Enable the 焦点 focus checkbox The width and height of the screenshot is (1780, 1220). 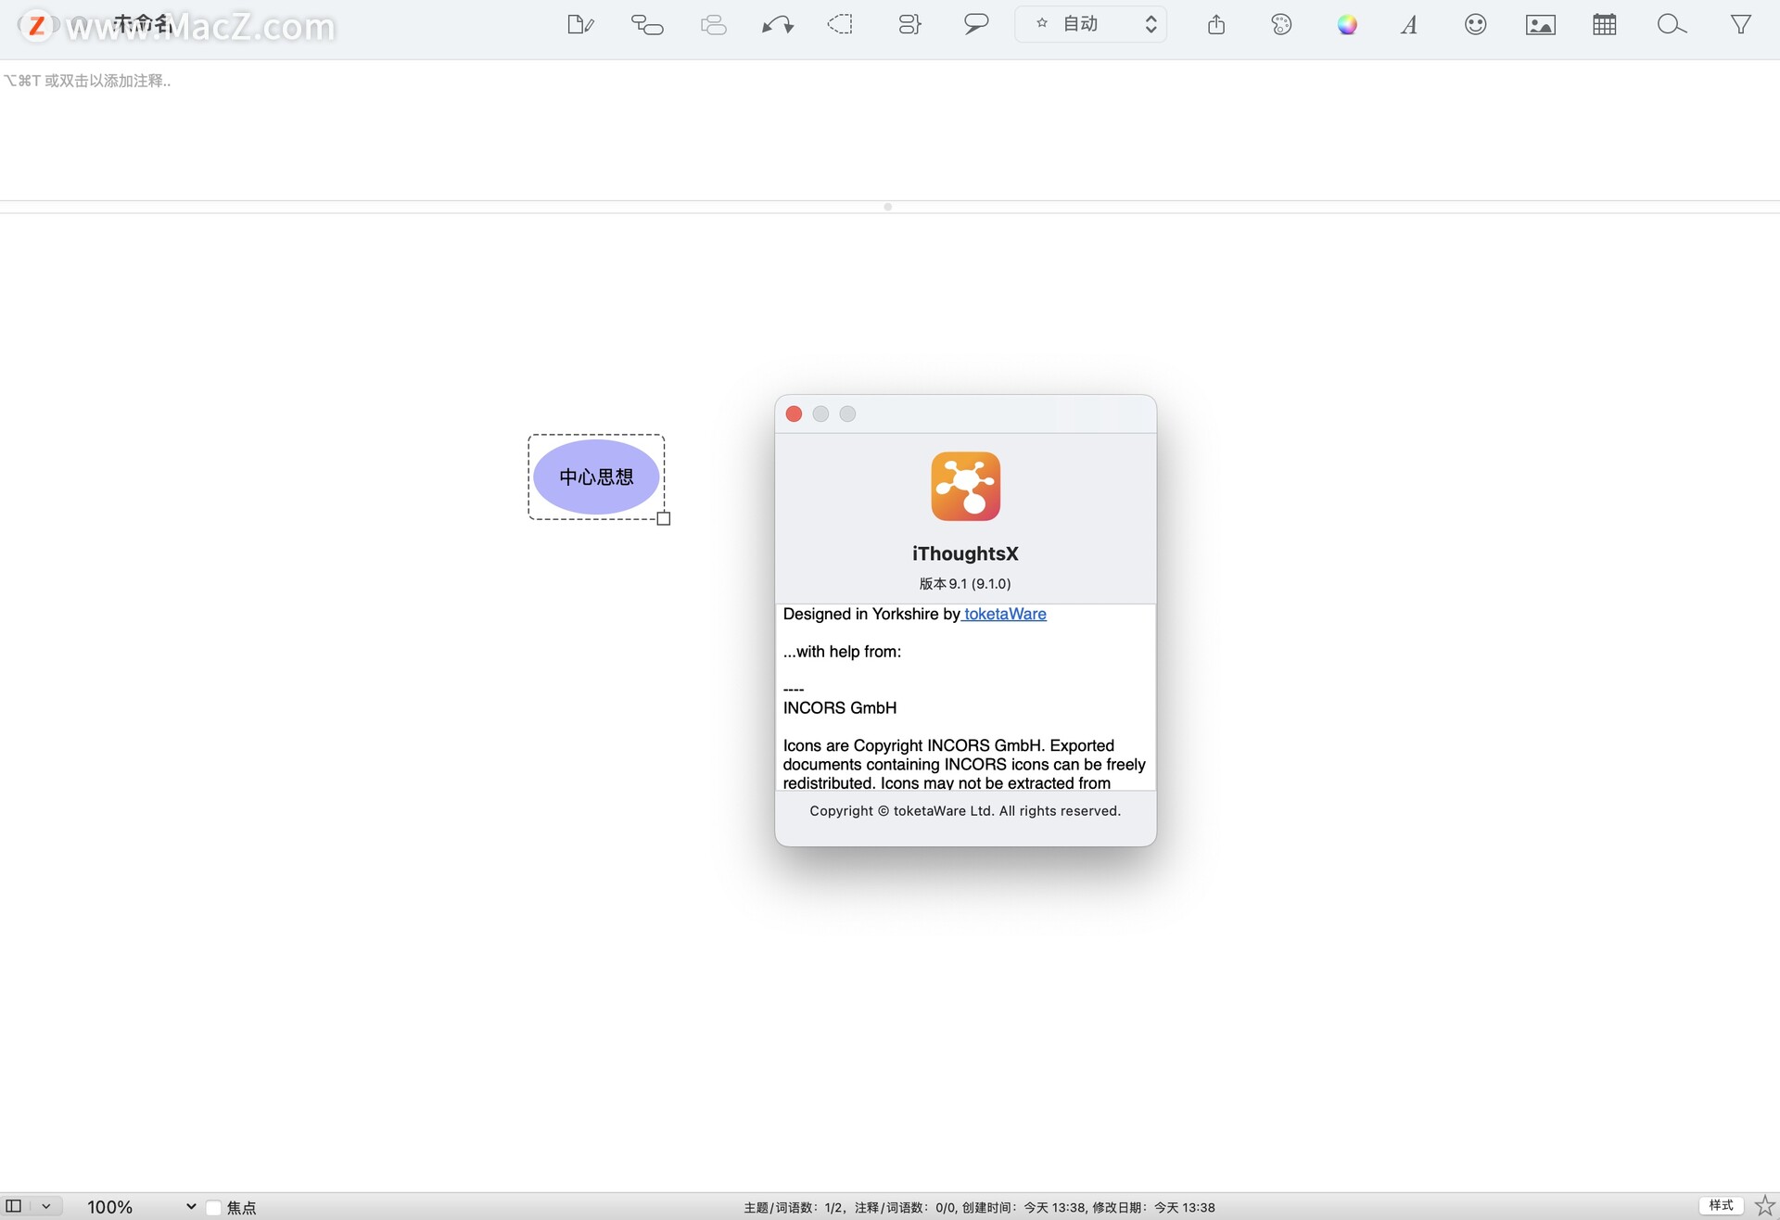tap(214, 1207)
